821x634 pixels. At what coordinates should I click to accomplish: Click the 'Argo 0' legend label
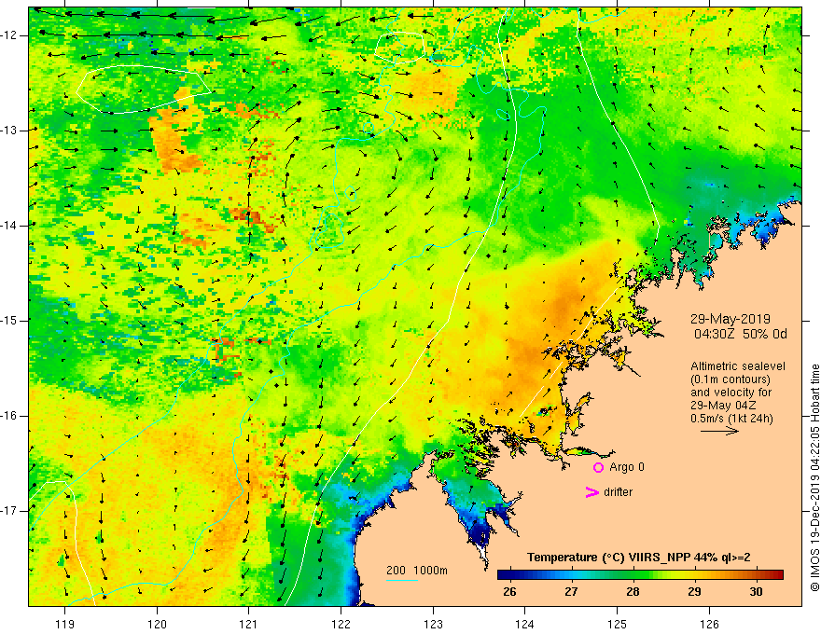click(627, 467)
